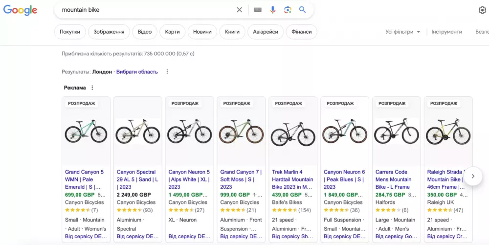Image resolution: width=489 pixels, height=245 pixels.
Task: Open settings gear icon
Action: coord(482,10)
